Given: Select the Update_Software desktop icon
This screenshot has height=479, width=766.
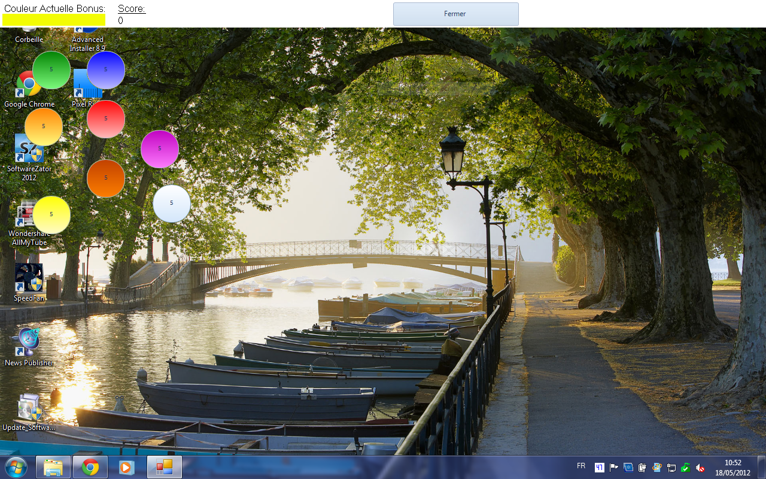Looking at the screenshot, I should (x=29, y=412).
